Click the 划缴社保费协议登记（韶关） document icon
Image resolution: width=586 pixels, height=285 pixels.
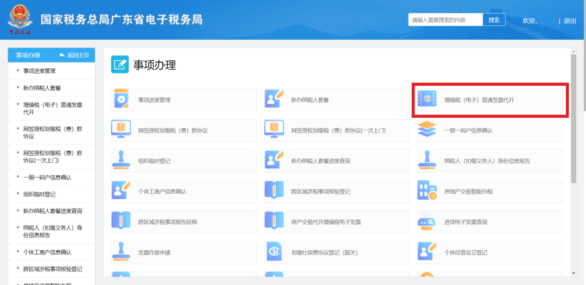coord(275,252)
